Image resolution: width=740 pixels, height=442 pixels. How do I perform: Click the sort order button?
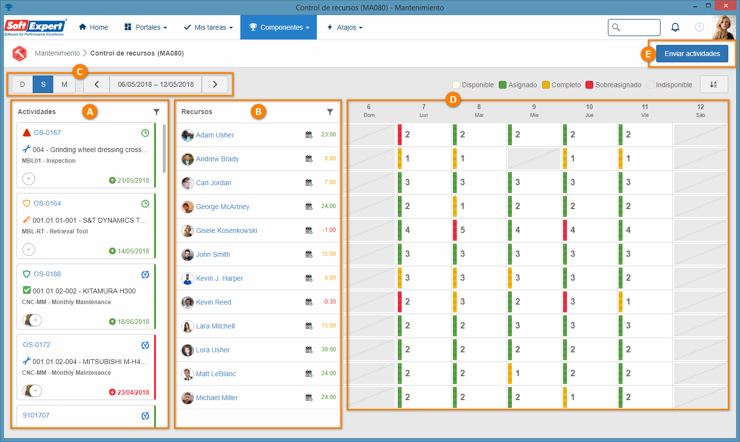[714, 84]
